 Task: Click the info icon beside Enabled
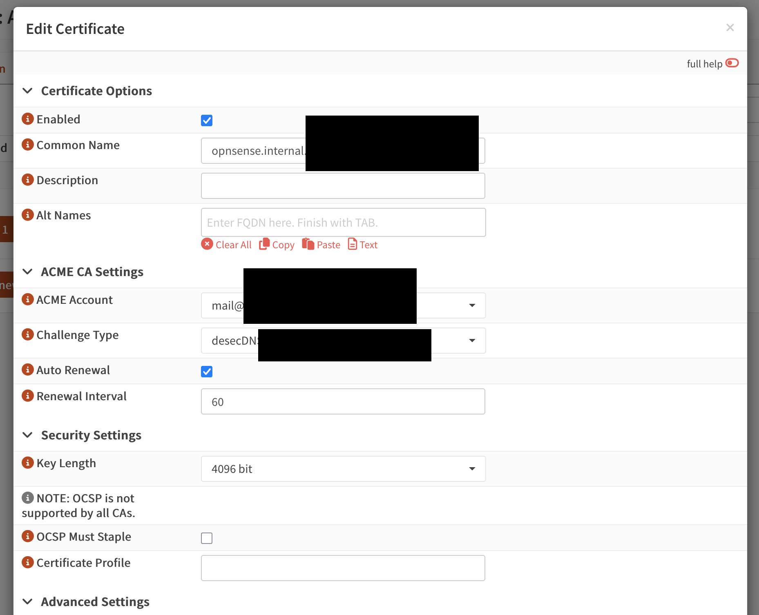tap(27, 119)
